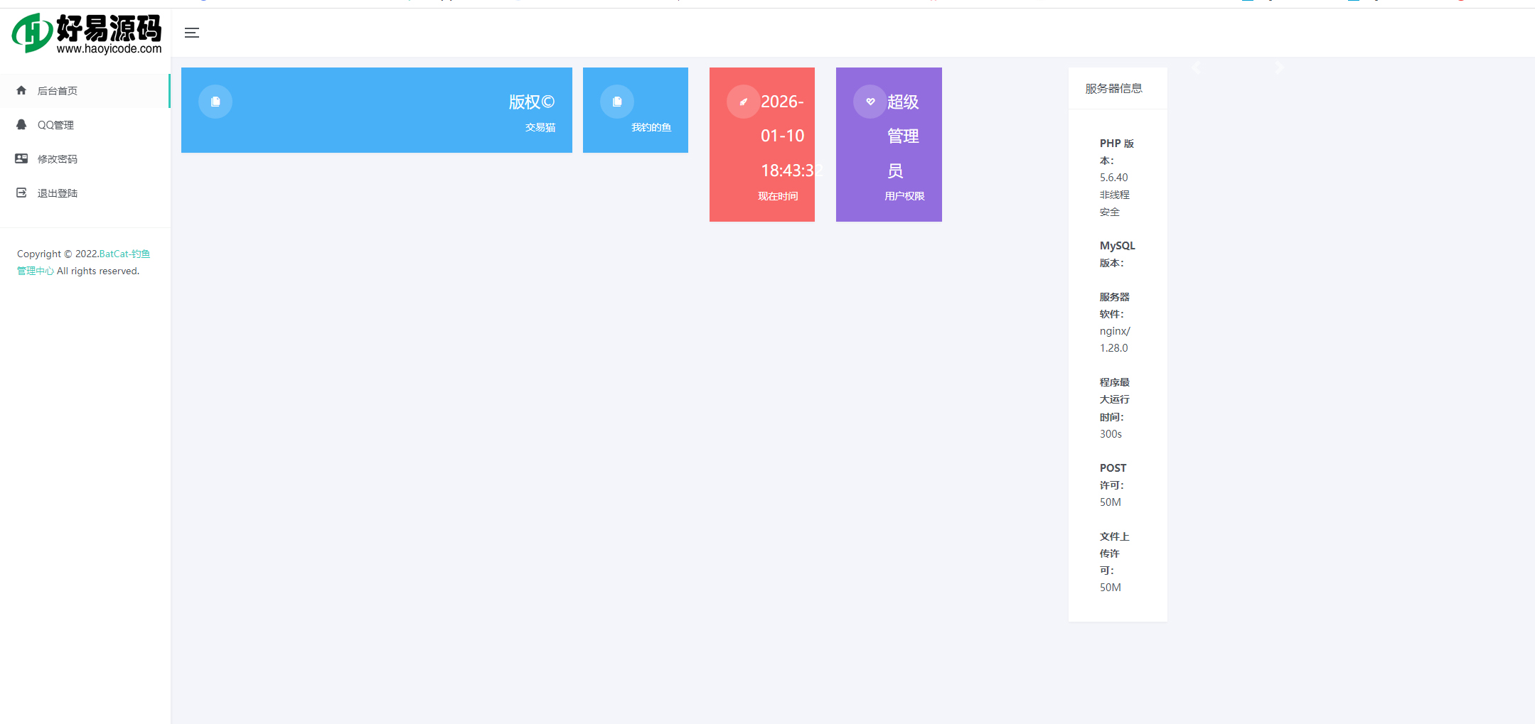Click the document icon in 交易猫 card
The width and height of the screenshot is (1535, 724).
click(215, 102)
